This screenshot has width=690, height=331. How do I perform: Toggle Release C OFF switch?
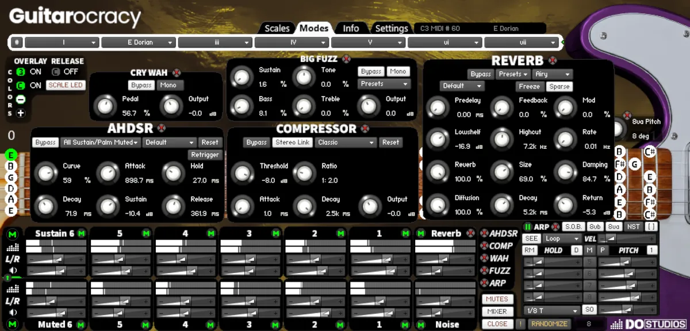point(56,72)
